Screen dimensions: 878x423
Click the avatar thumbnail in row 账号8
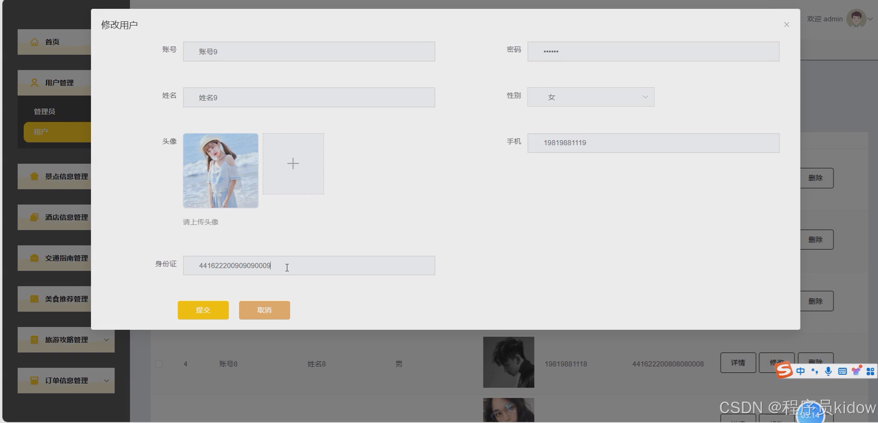[509, 362]
